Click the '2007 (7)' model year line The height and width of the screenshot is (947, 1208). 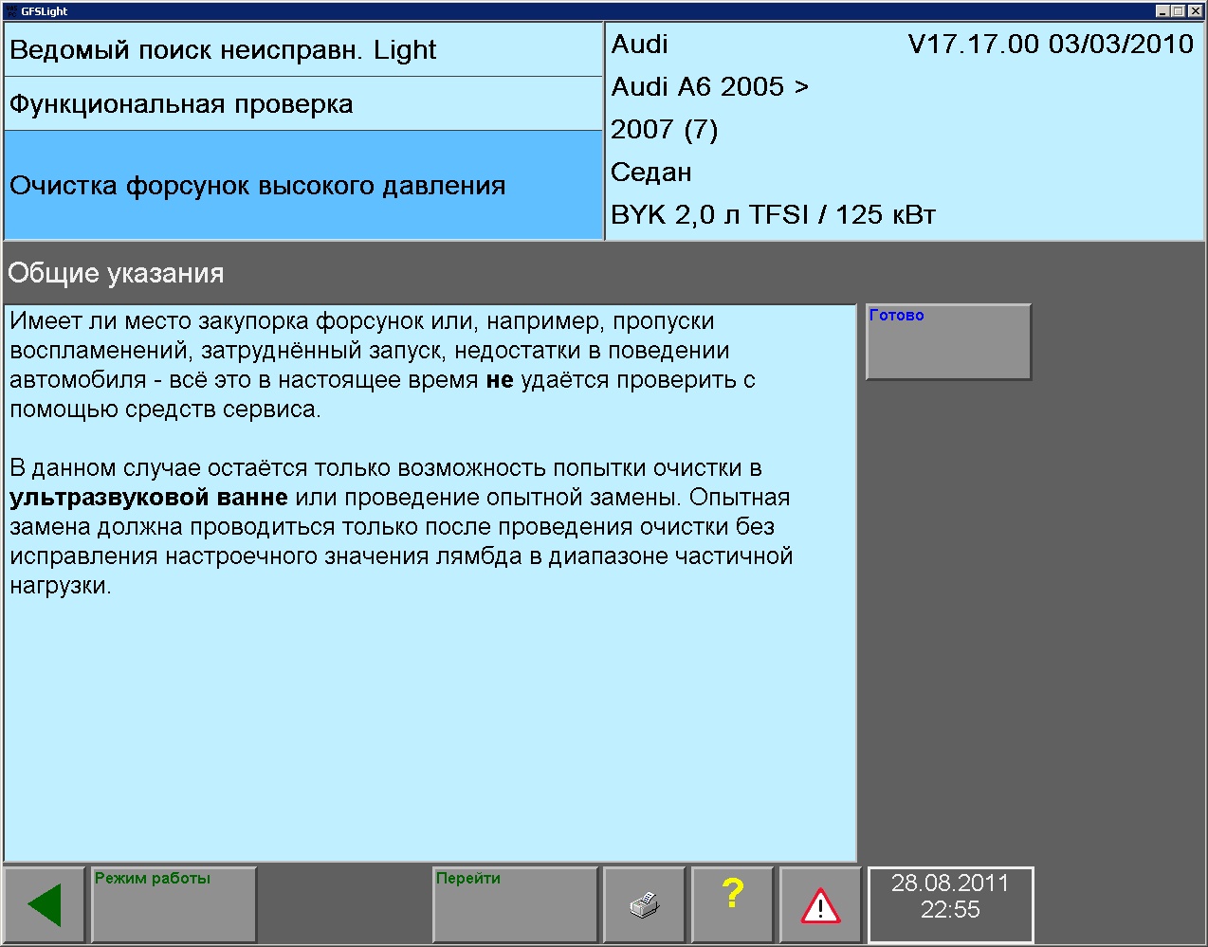pos(665,129)
